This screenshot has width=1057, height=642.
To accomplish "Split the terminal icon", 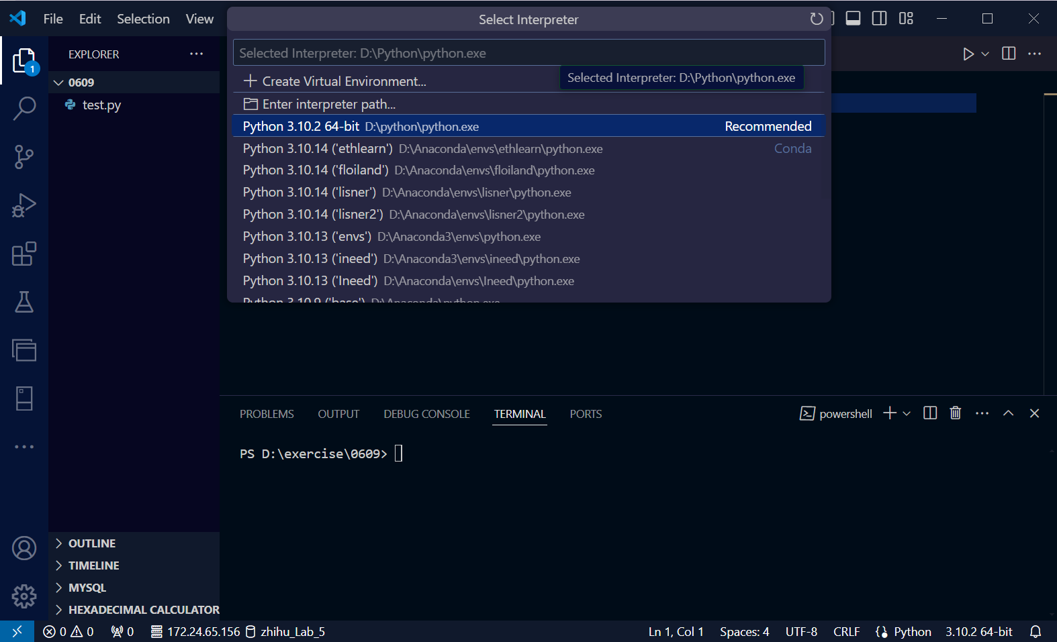I will (x=930, y=413).
